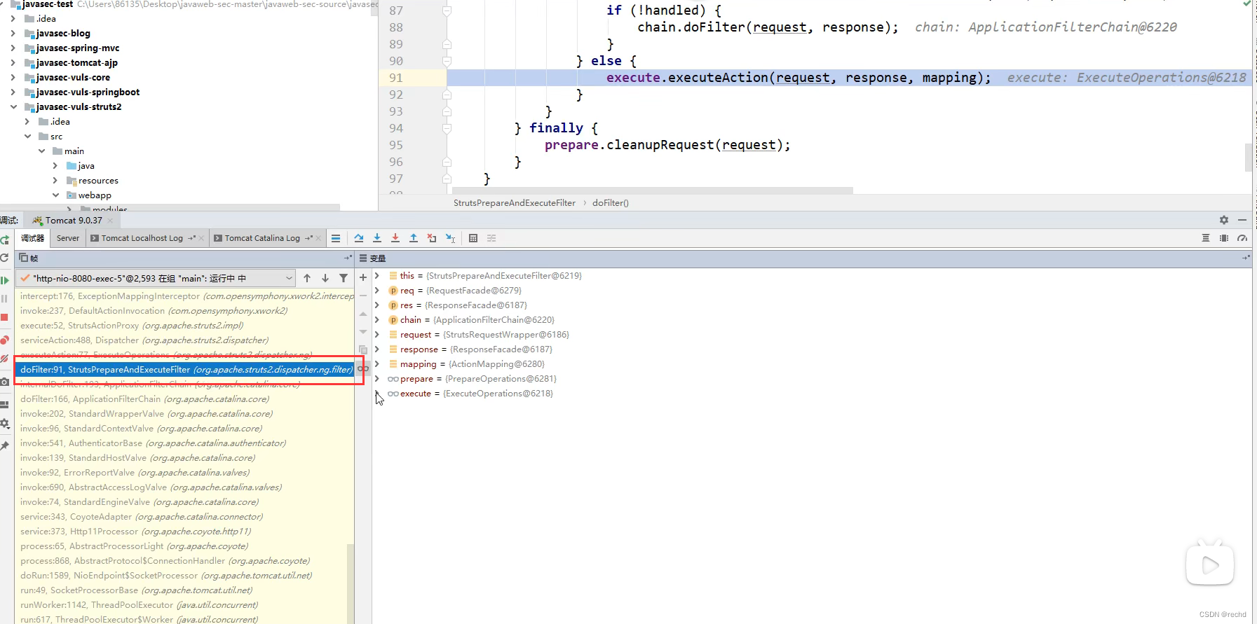Select invoke:237 DefaultActionInvocation frame
The width and height of the screenshot is (1257, 624).
point(184,311)
